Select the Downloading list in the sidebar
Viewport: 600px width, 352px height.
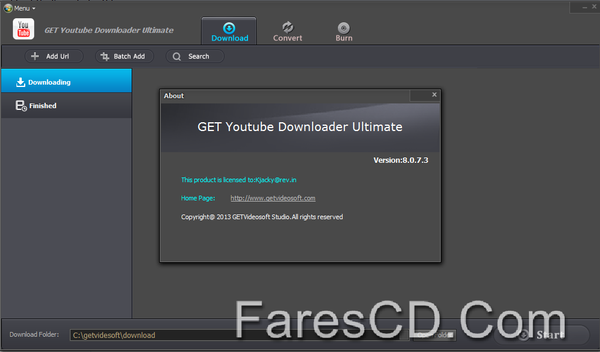[66, 81]
